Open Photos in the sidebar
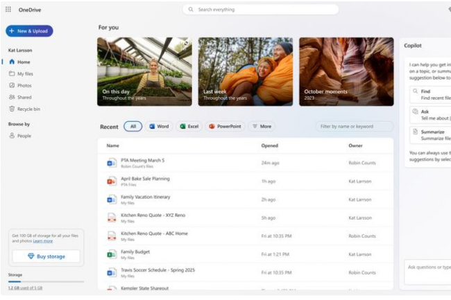This screenshot has width=451, height=300. click(x=24, y=85)
